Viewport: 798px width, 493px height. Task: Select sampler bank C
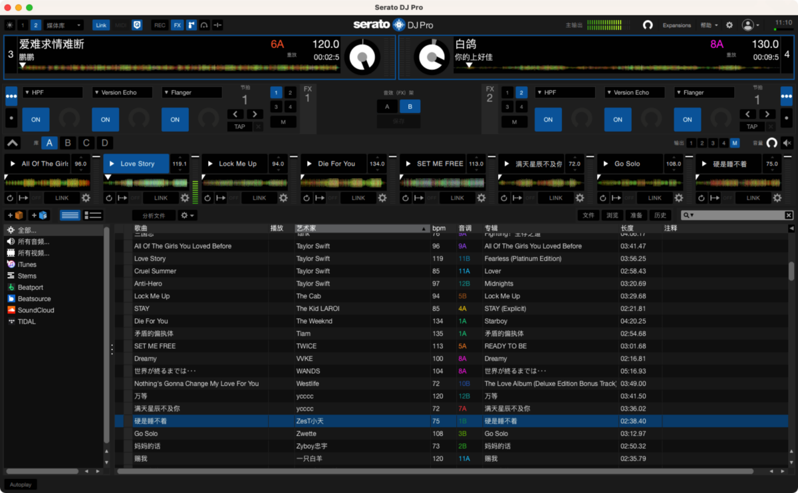[86, 143]
